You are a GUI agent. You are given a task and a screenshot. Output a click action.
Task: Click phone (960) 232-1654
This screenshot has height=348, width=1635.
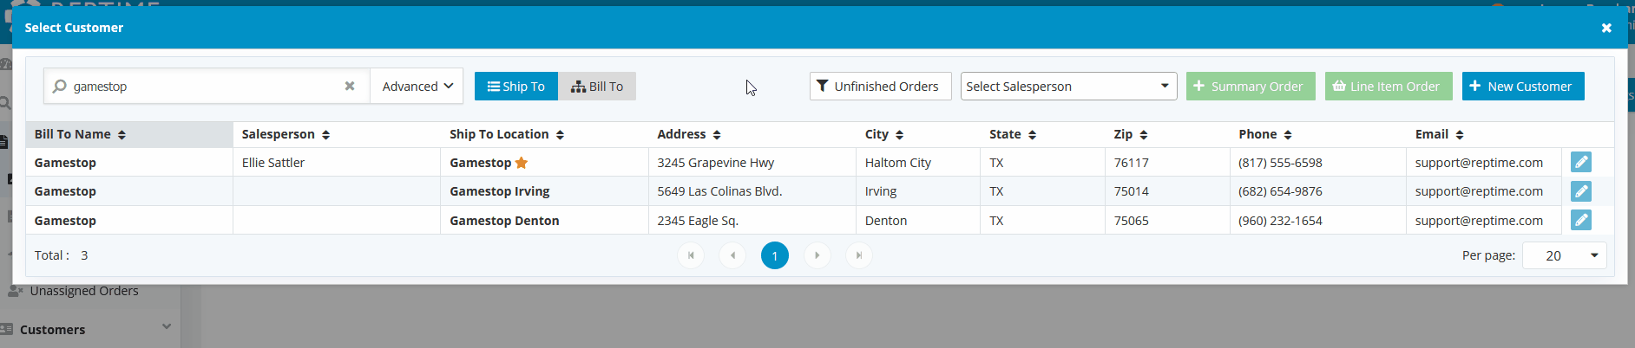pos(1280,220)
